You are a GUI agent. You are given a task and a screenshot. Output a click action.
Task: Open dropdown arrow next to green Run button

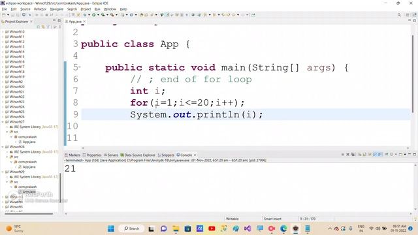tap(98, 15)
